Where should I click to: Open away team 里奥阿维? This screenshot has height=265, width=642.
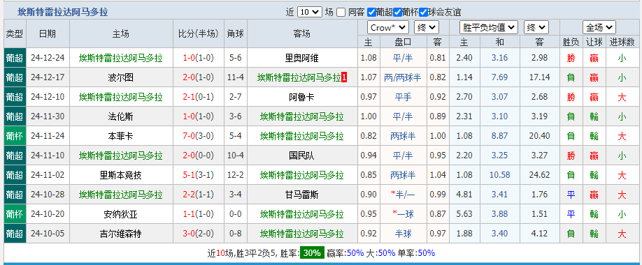coord(301,58)
